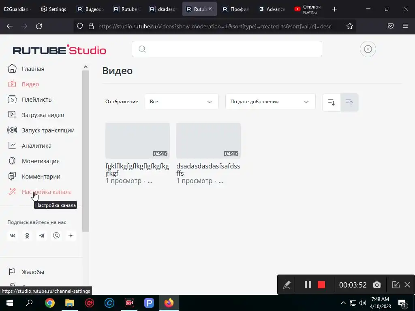Click the shield tracking protection icon
Screen dimensions: 415x311
(80, 26)
